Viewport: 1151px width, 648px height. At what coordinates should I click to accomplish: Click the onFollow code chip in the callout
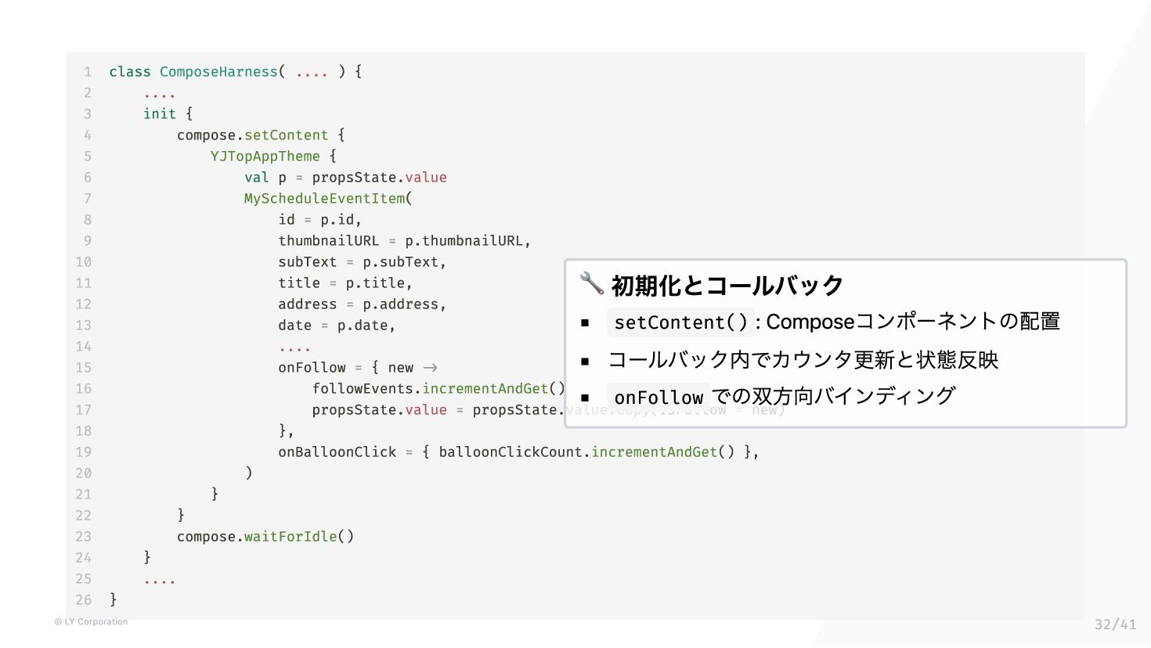(658, 397)
